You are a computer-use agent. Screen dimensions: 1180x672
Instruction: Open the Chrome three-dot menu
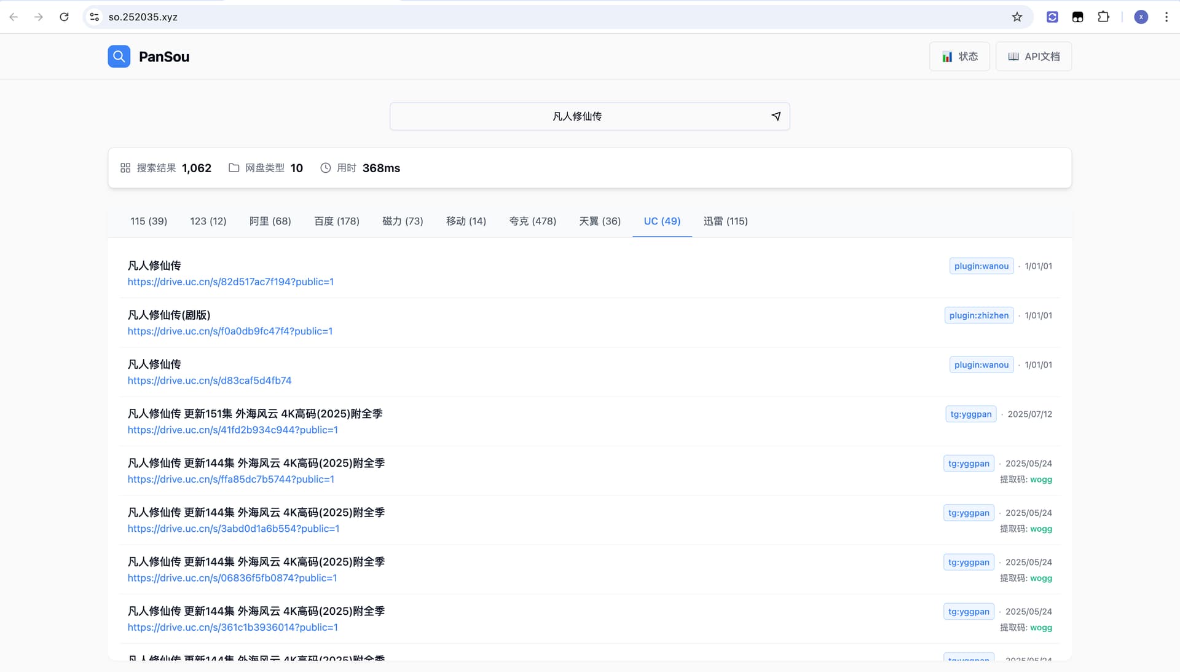1166,17
